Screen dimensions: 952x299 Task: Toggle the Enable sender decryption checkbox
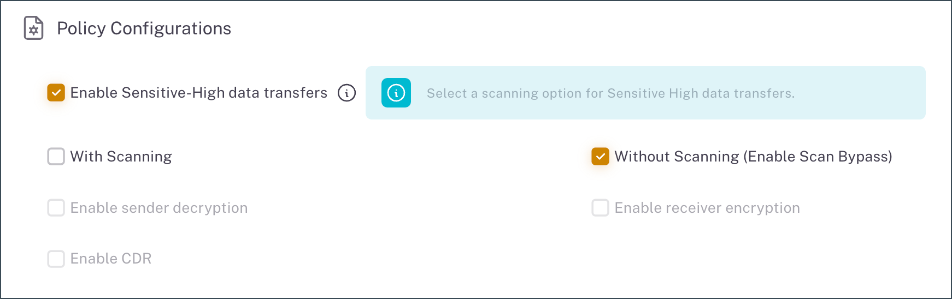click(56, 208)
